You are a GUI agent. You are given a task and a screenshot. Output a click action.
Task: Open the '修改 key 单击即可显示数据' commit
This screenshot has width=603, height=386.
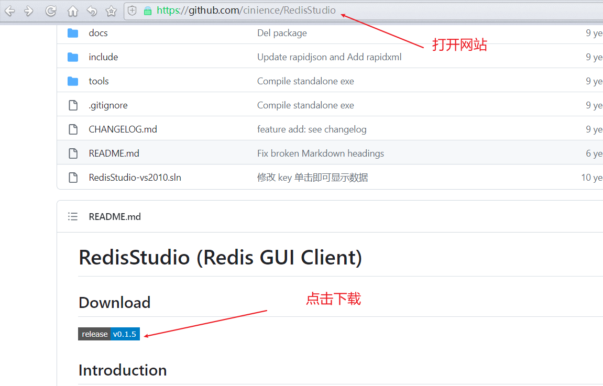coord(312,177)
